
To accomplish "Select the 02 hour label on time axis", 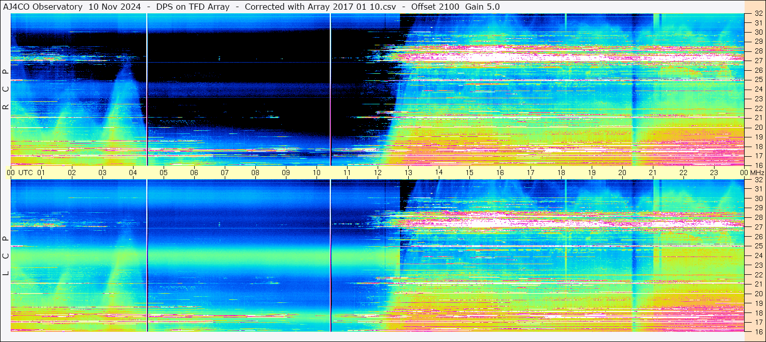I will pyautogui.click(x=72, y=173).
